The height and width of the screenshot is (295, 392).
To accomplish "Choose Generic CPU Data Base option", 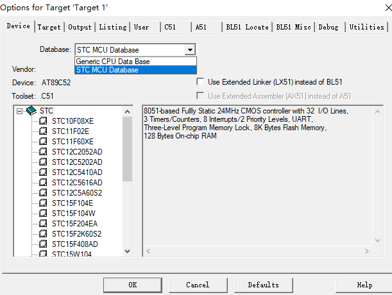I will pos(135,62).
